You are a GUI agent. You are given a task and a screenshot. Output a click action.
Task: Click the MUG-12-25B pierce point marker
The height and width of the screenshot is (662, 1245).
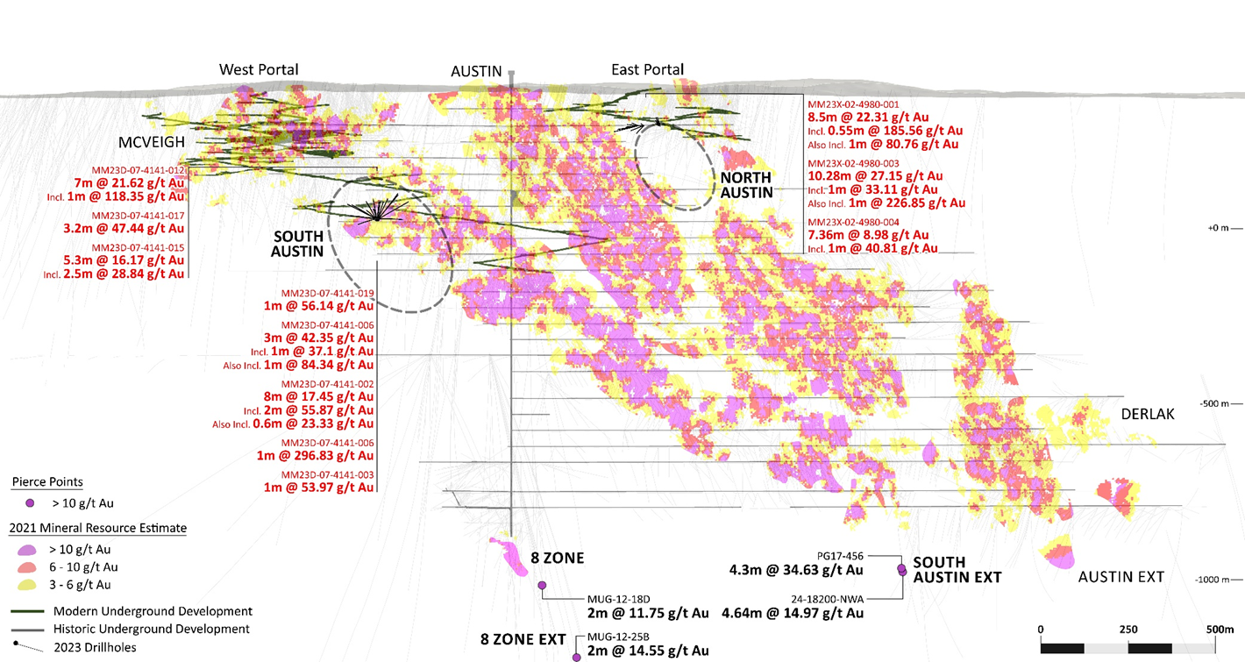coord(576,657)
